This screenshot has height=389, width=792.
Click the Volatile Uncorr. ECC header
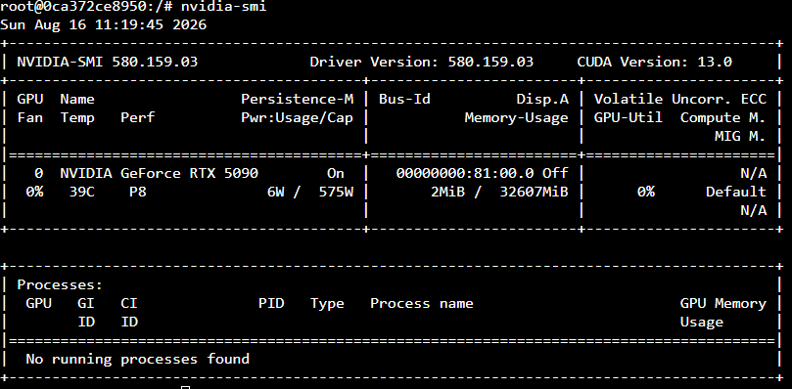tap(679, 99)
